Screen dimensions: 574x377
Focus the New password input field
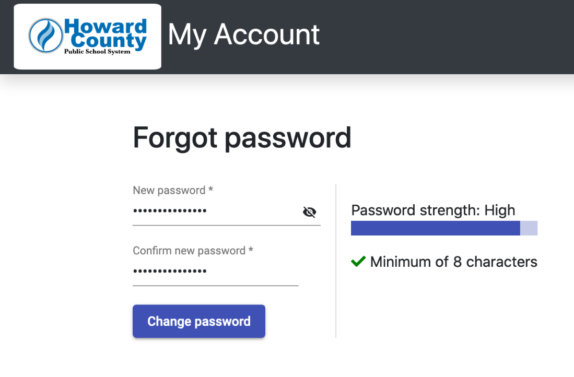pyautogui.click(x=215, y=211)
